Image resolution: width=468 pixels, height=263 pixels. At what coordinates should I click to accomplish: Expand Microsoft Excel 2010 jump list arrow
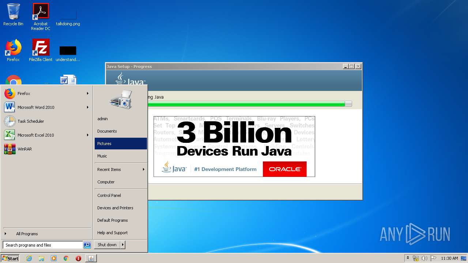pos(88,135)
